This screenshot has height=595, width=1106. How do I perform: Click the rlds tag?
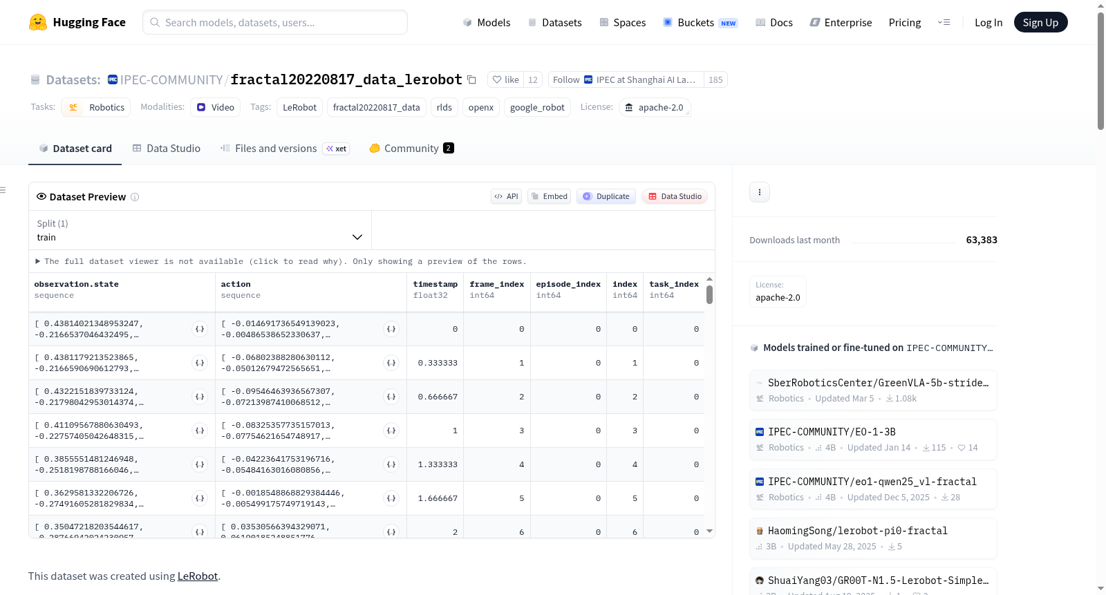click(x=444, y=107)
